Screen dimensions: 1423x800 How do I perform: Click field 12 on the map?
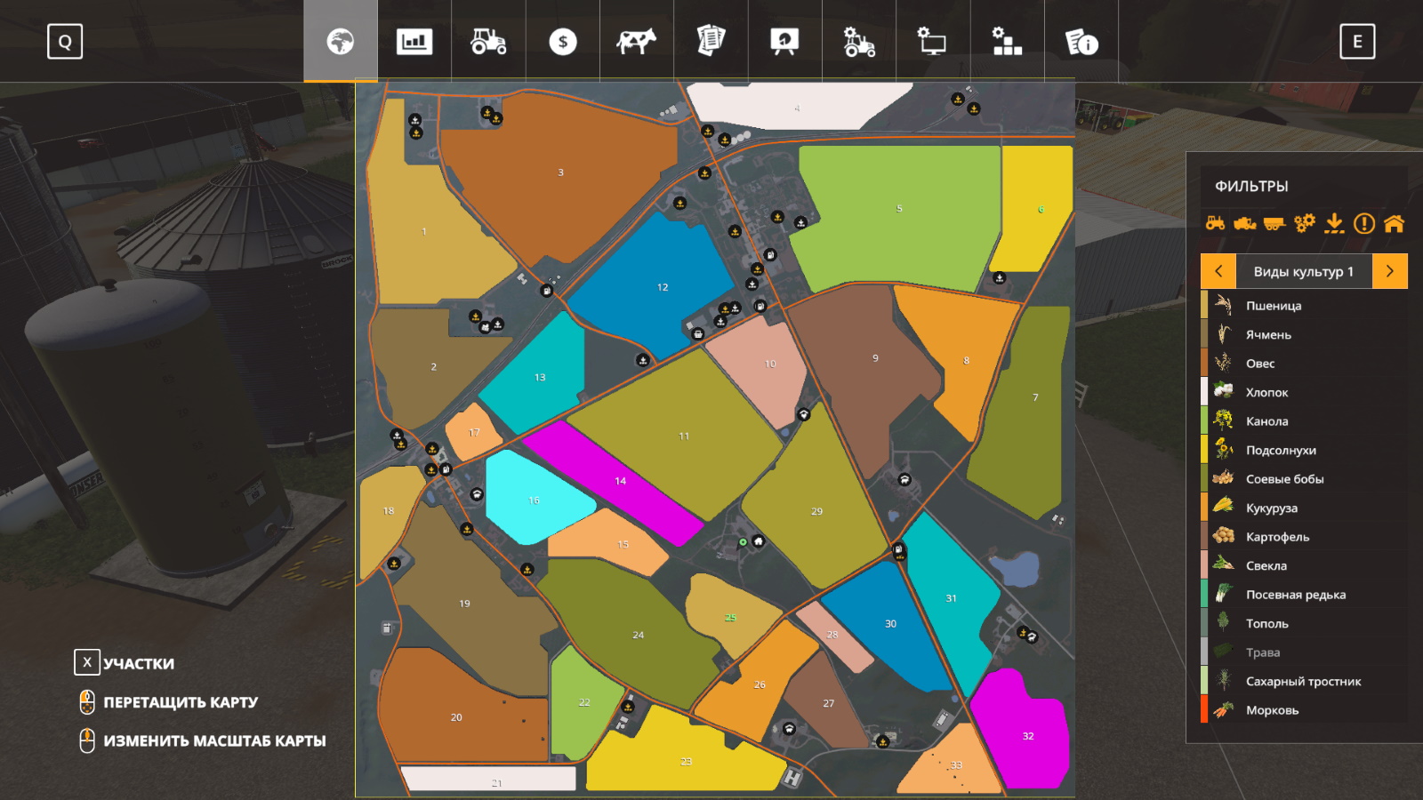click(662, 287)
